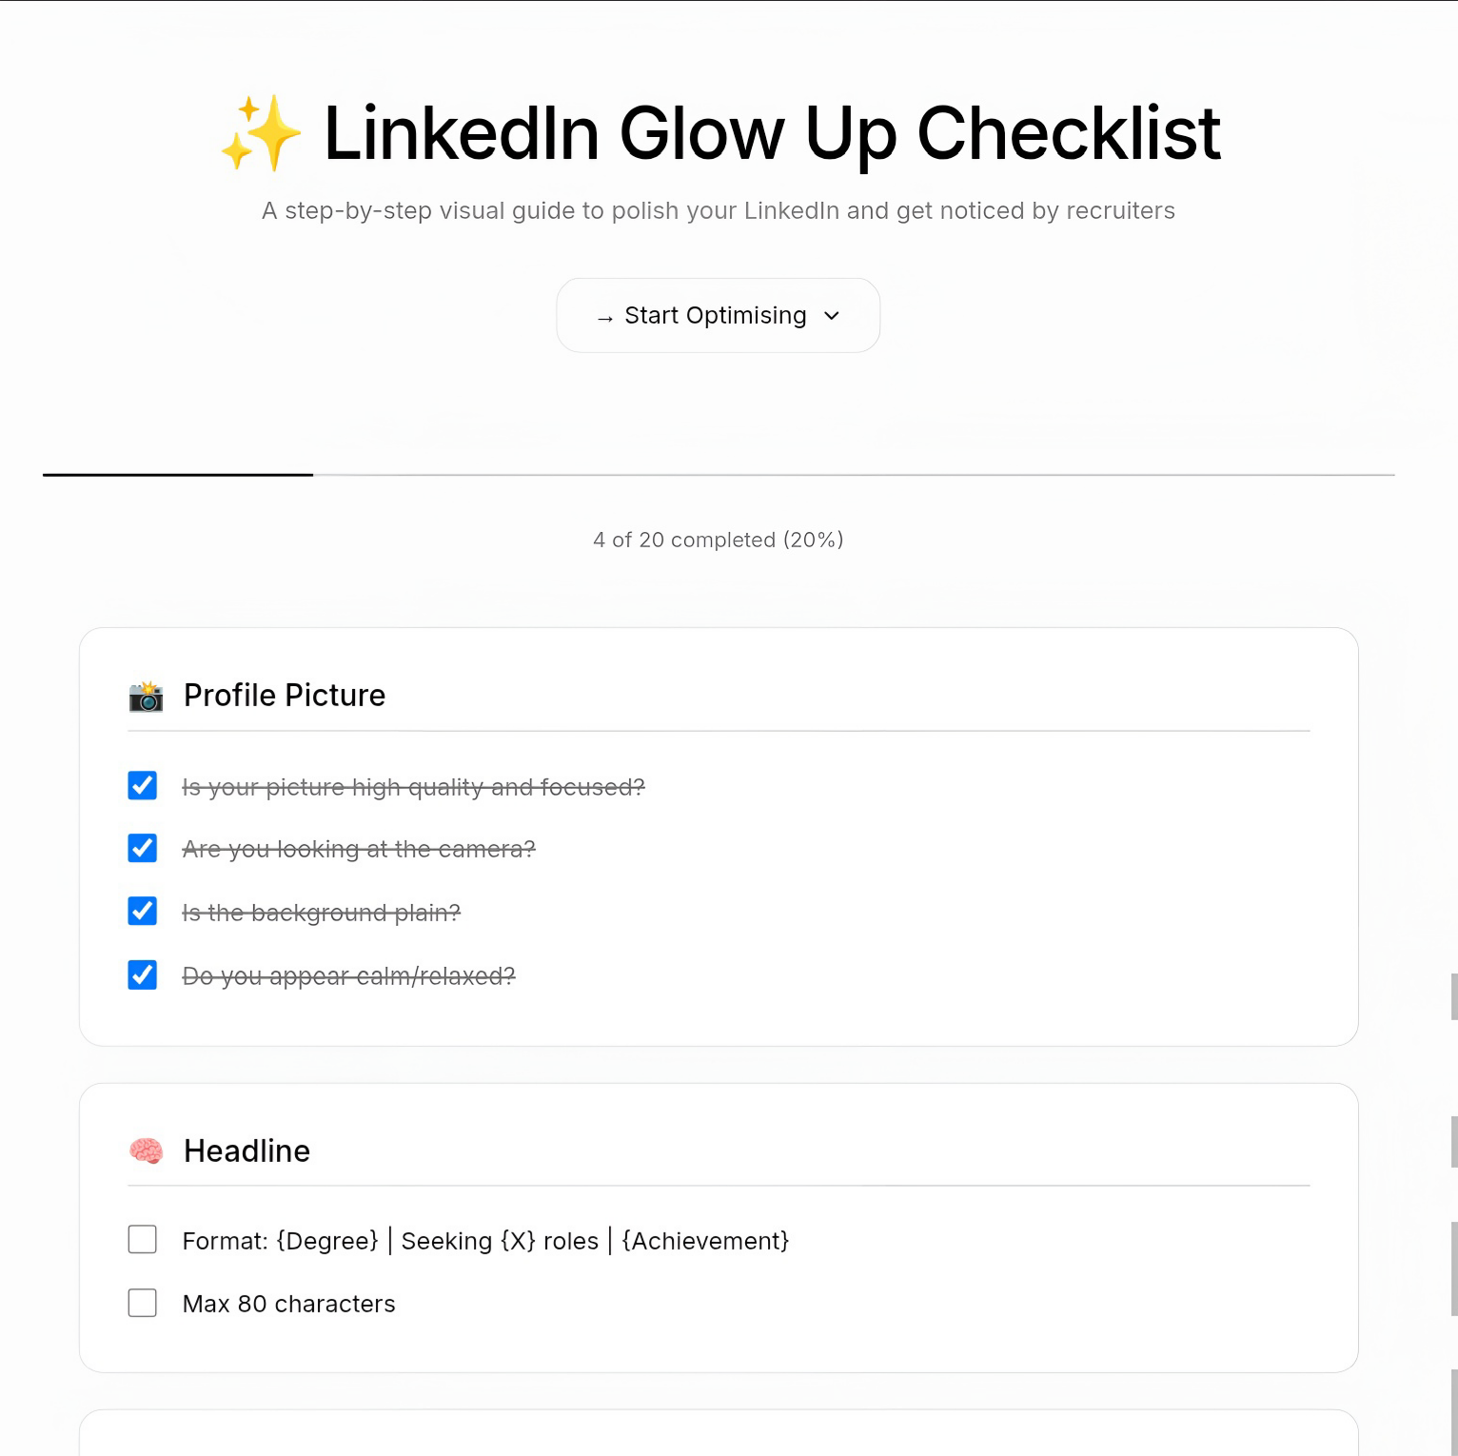1458x1456 pixels.
Task: Click the Max 80 characters label text
Action: (x=288, y=1304)
